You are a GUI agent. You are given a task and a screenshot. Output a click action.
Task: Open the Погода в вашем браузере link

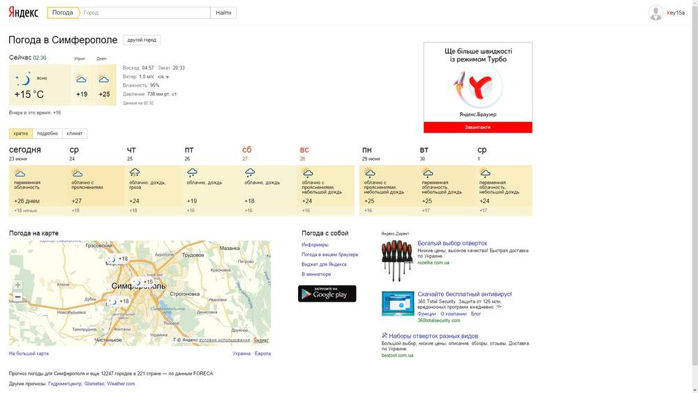329,254
